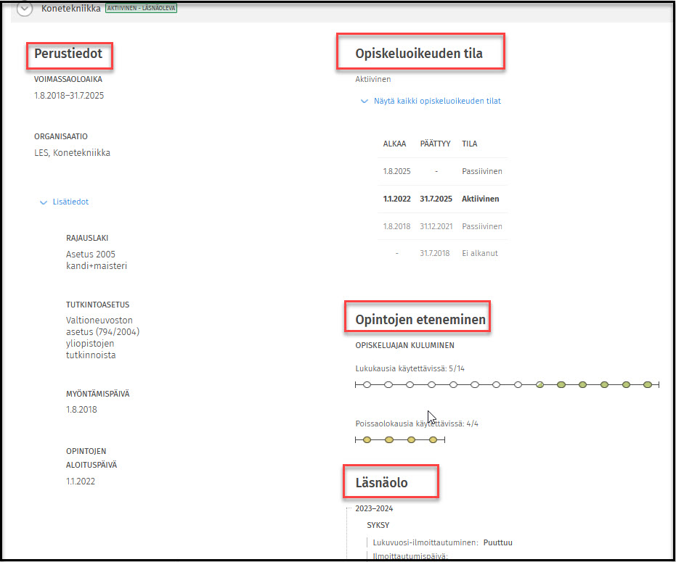Screen dimensions: 676x562
Task: Click last filled circle on semester timeline
Action: [x=648, y=384]
